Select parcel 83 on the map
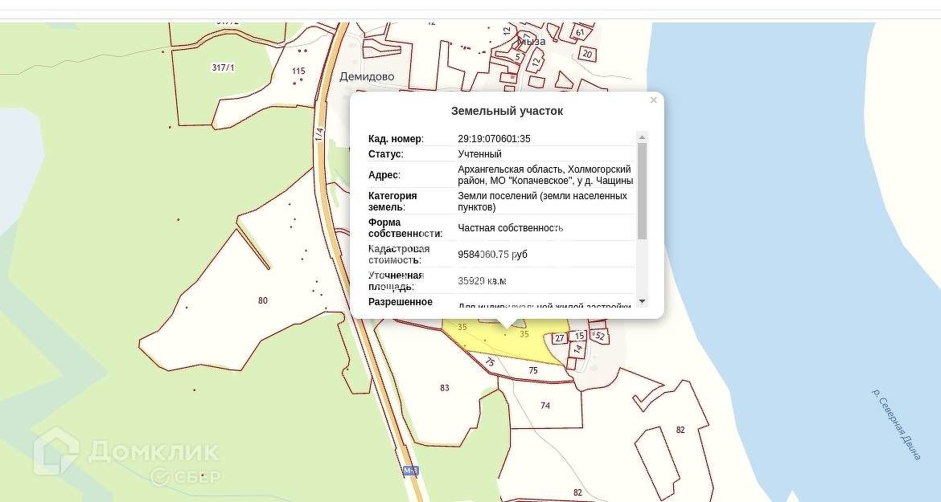The image size is (941, 502). (445, 388)
